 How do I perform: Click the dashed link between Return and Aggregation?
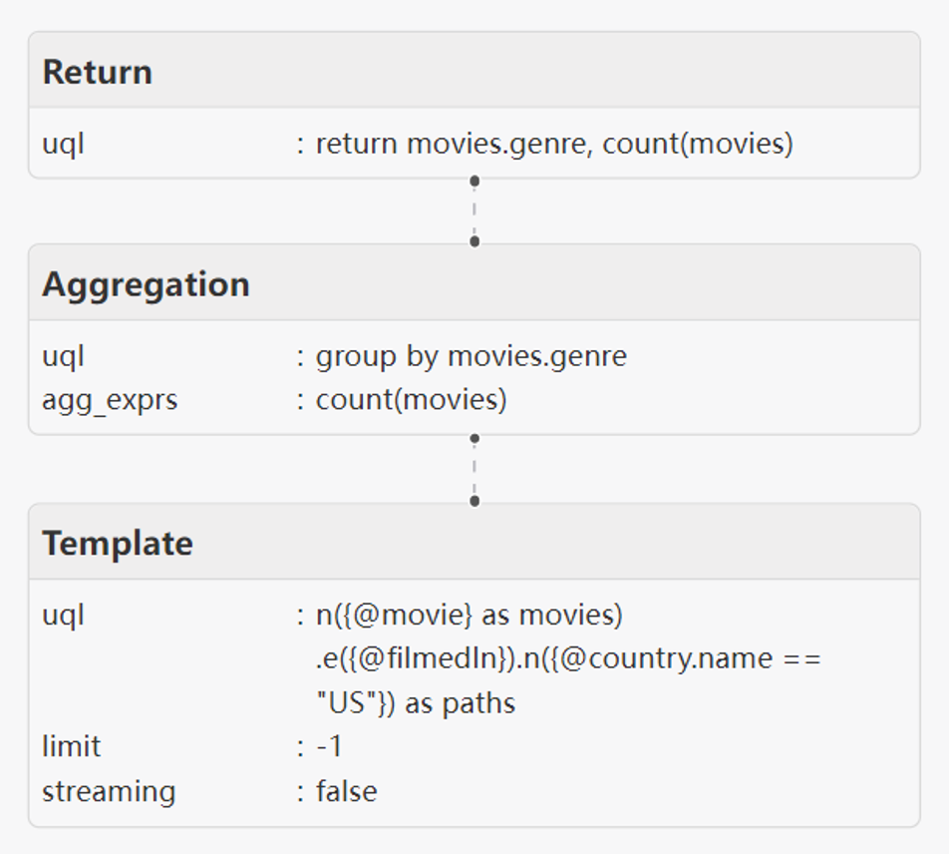pos(474,212)
